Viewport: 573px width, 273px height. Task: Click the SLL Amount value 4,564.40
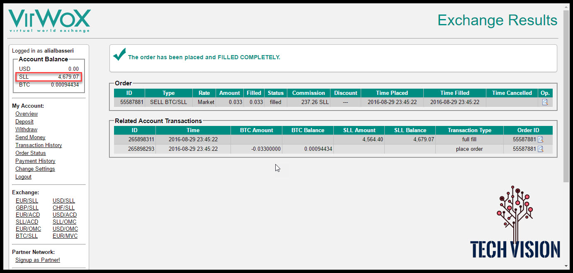[372, 140]
